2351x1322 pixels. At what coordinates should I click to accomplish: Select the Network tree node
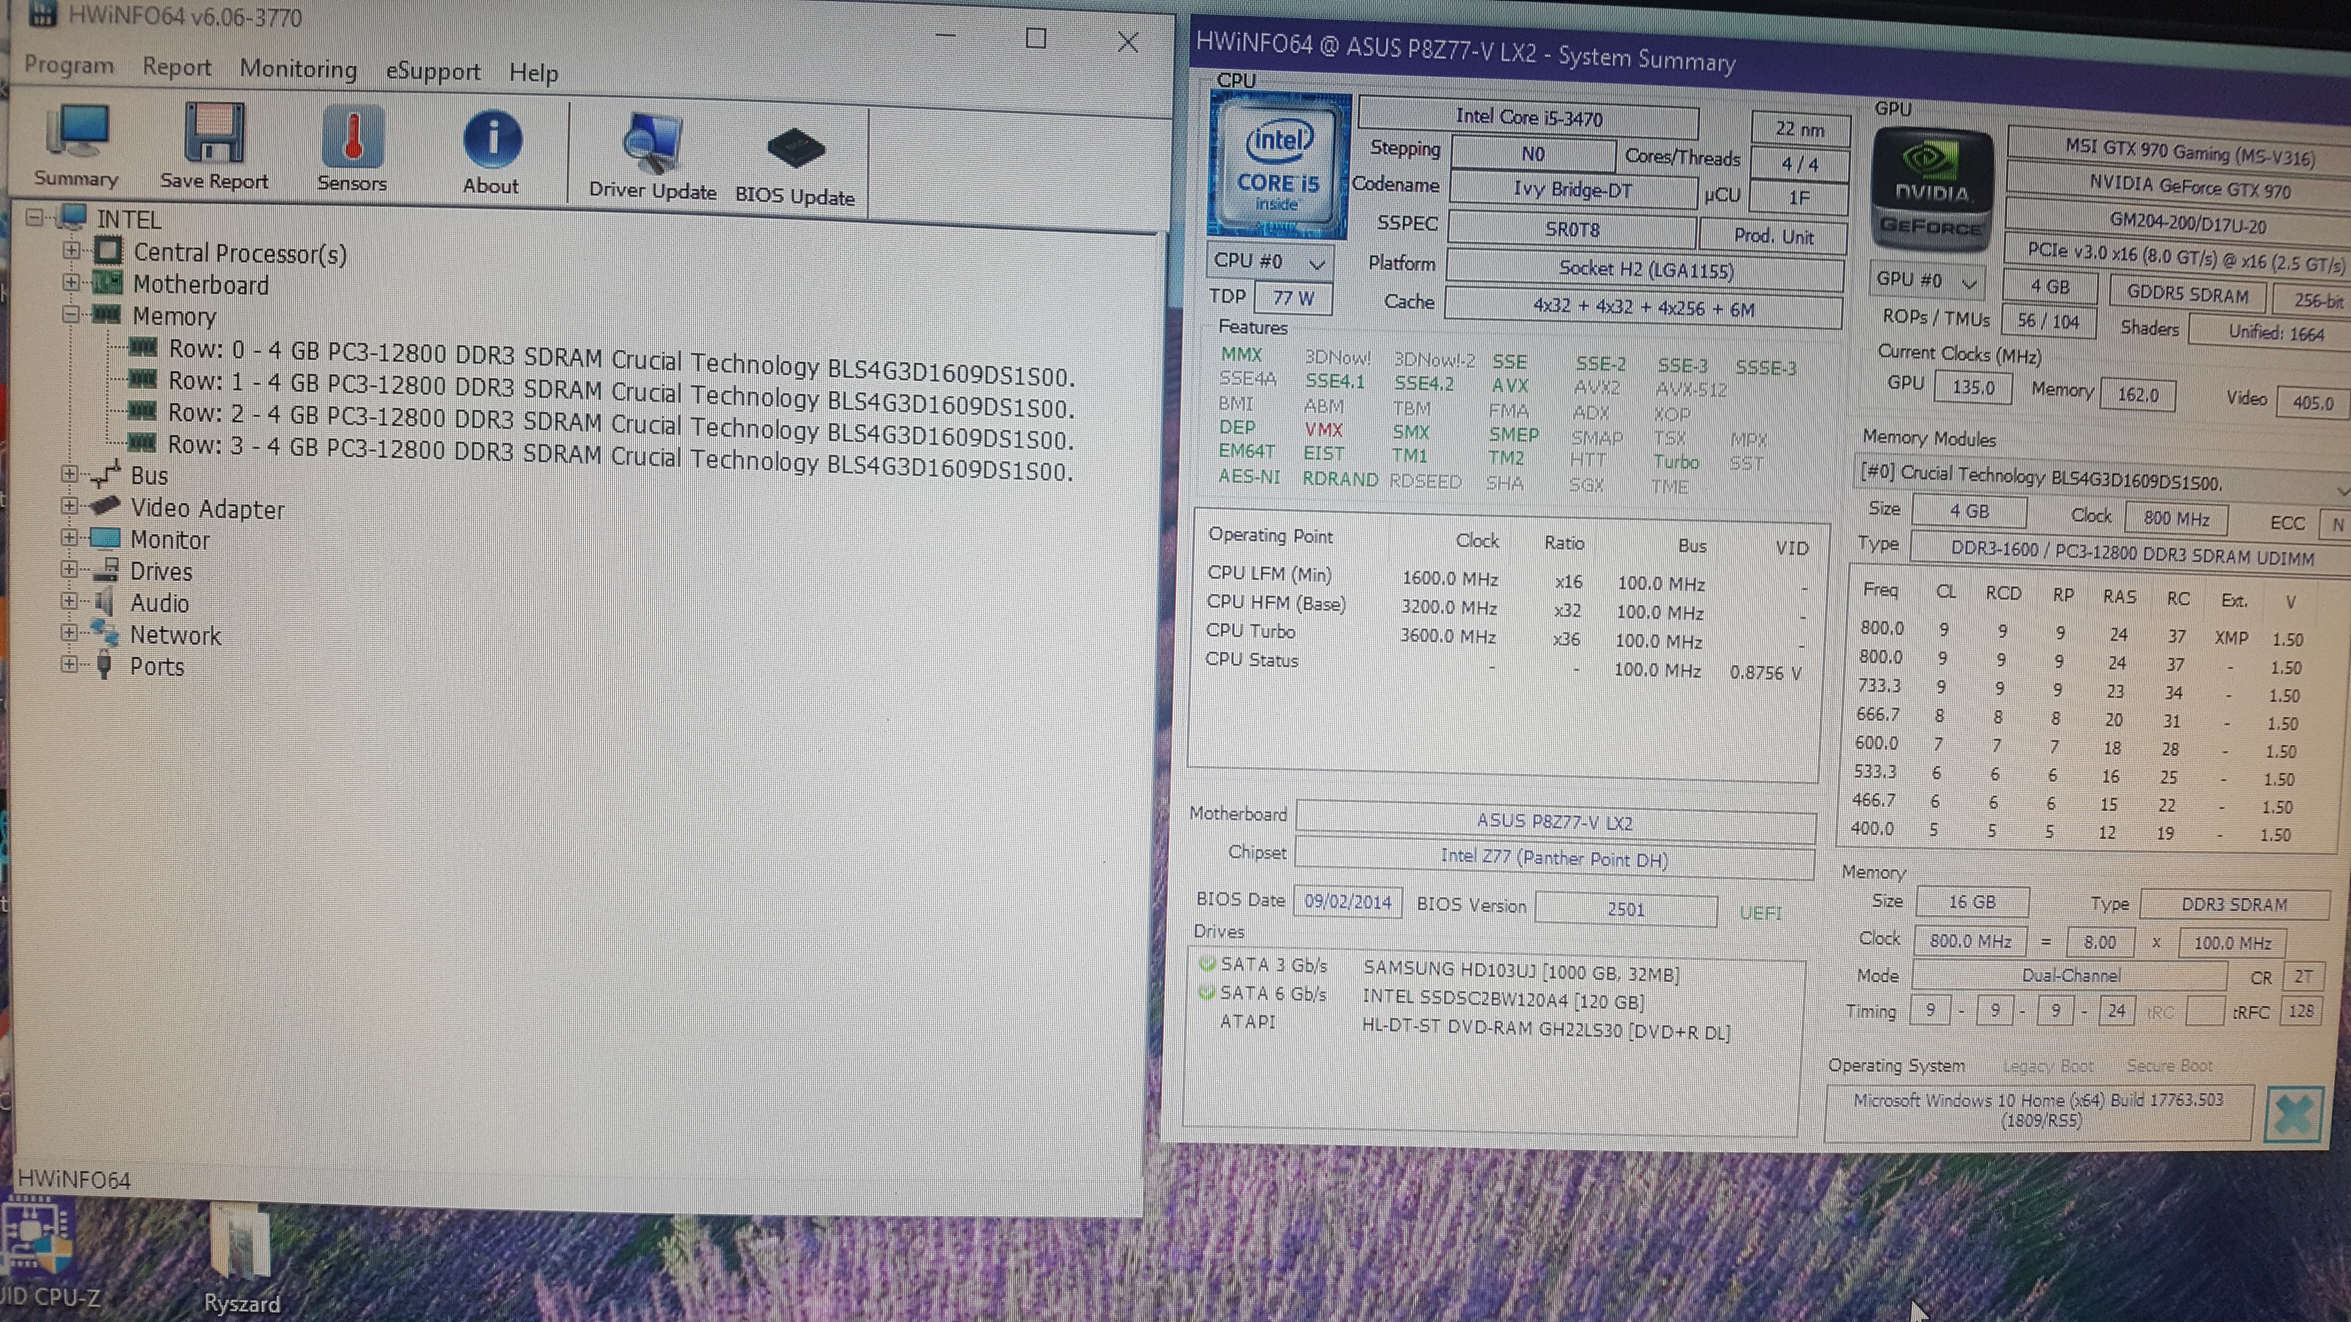pyautogui.click(x=175, y=635)
